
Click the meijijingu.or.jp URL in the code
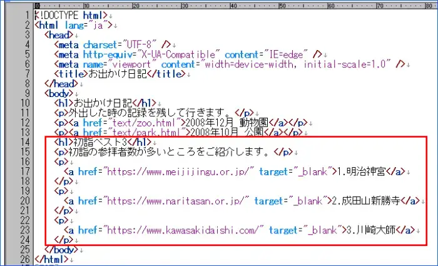176,171
